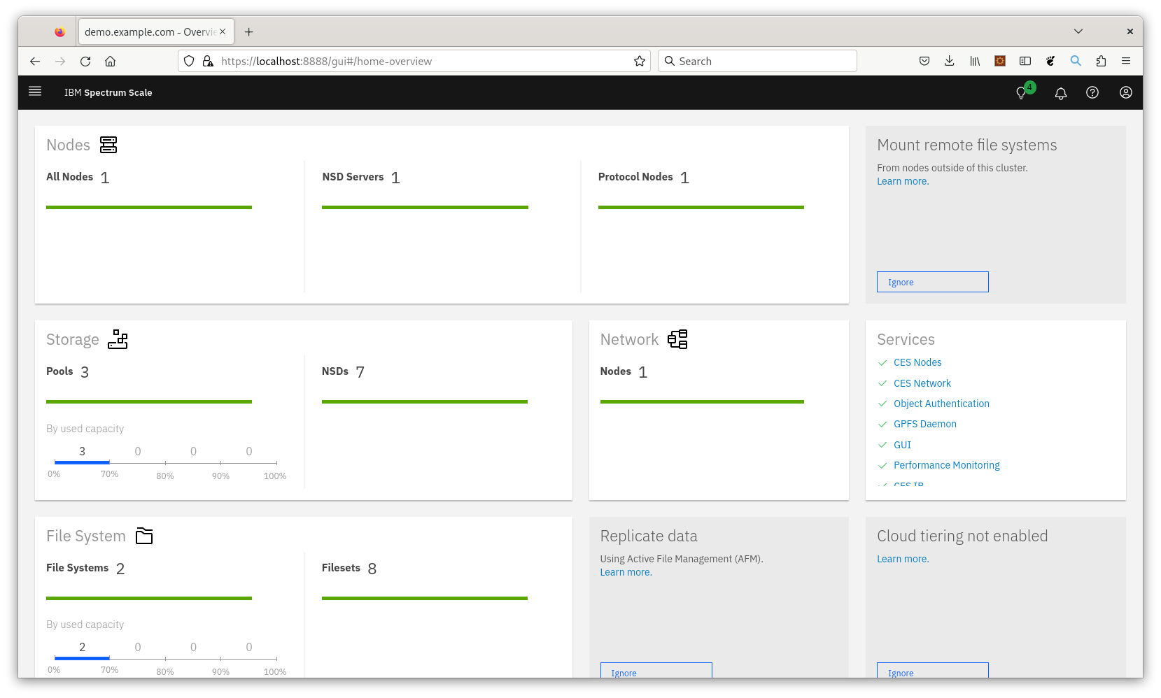This screenshot has width=1161, height=698.
Task: Click the Network panel icon
Action: (677, 339)
